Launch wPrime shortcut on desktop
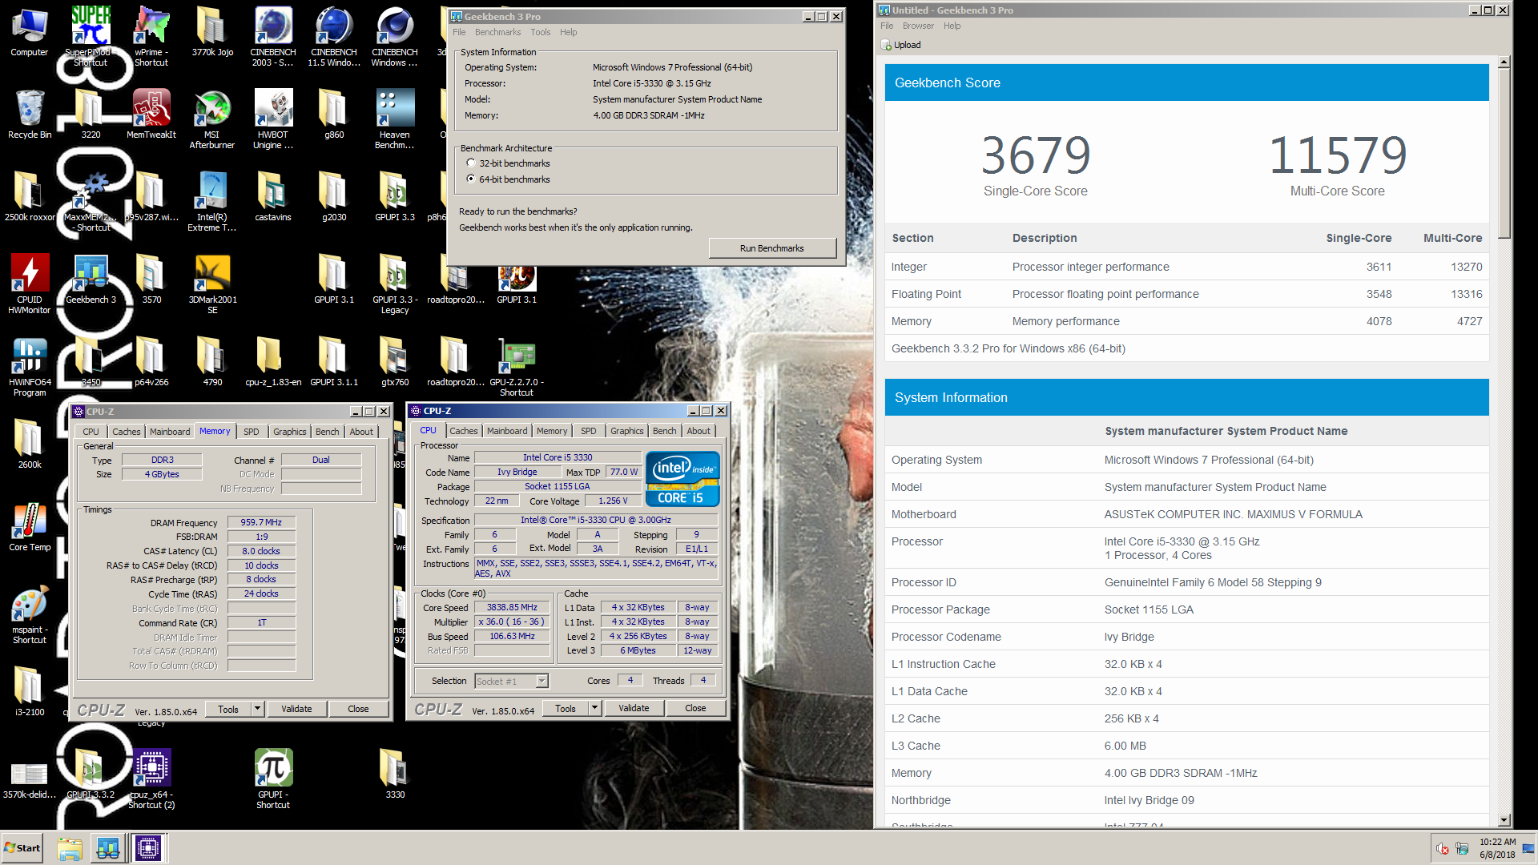 (x=151, y=35)
